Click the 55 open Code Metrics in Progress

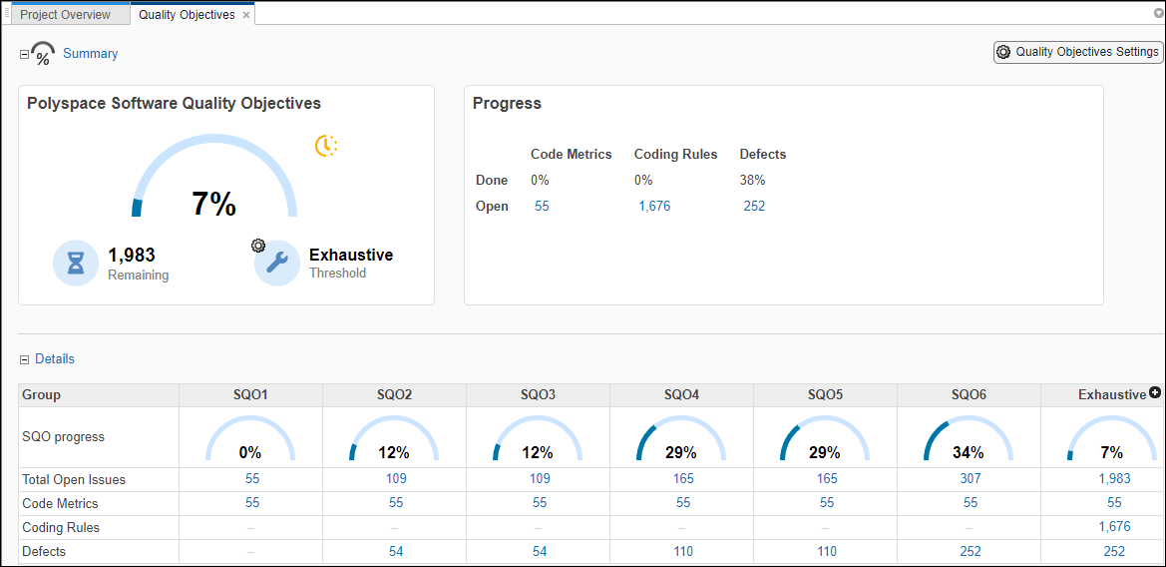pos(542,207)
